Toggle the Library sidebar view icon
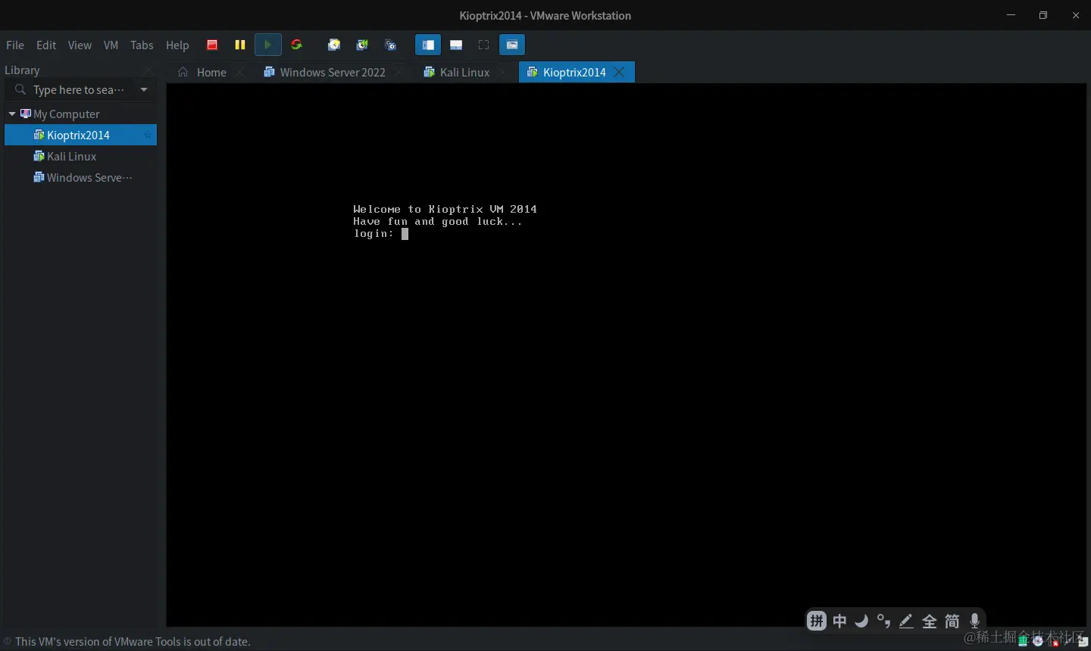 click(x=428, y=45)
